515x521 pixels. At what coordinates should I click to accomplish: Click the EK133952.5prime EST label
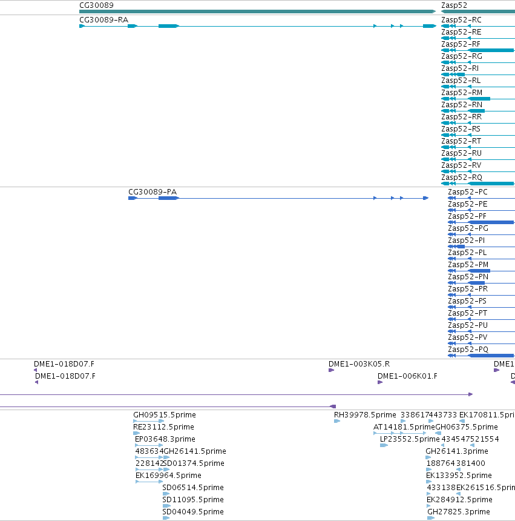[459, 476]
